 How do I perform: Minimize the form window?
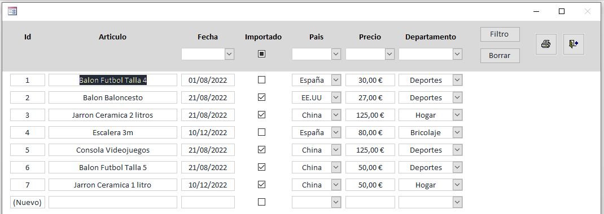click(x=536, y=11)
